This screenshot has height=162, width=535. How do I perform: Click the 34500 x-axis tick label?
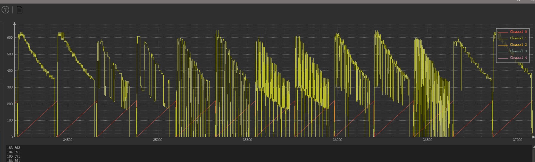pos(68,140)
